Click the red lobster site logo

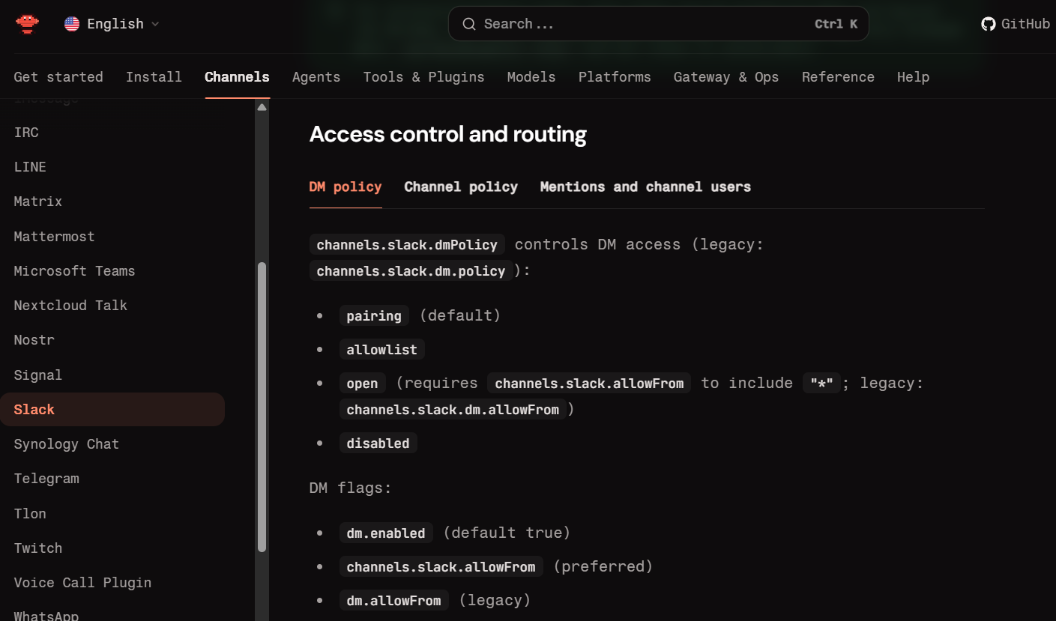tap(27, 24)
